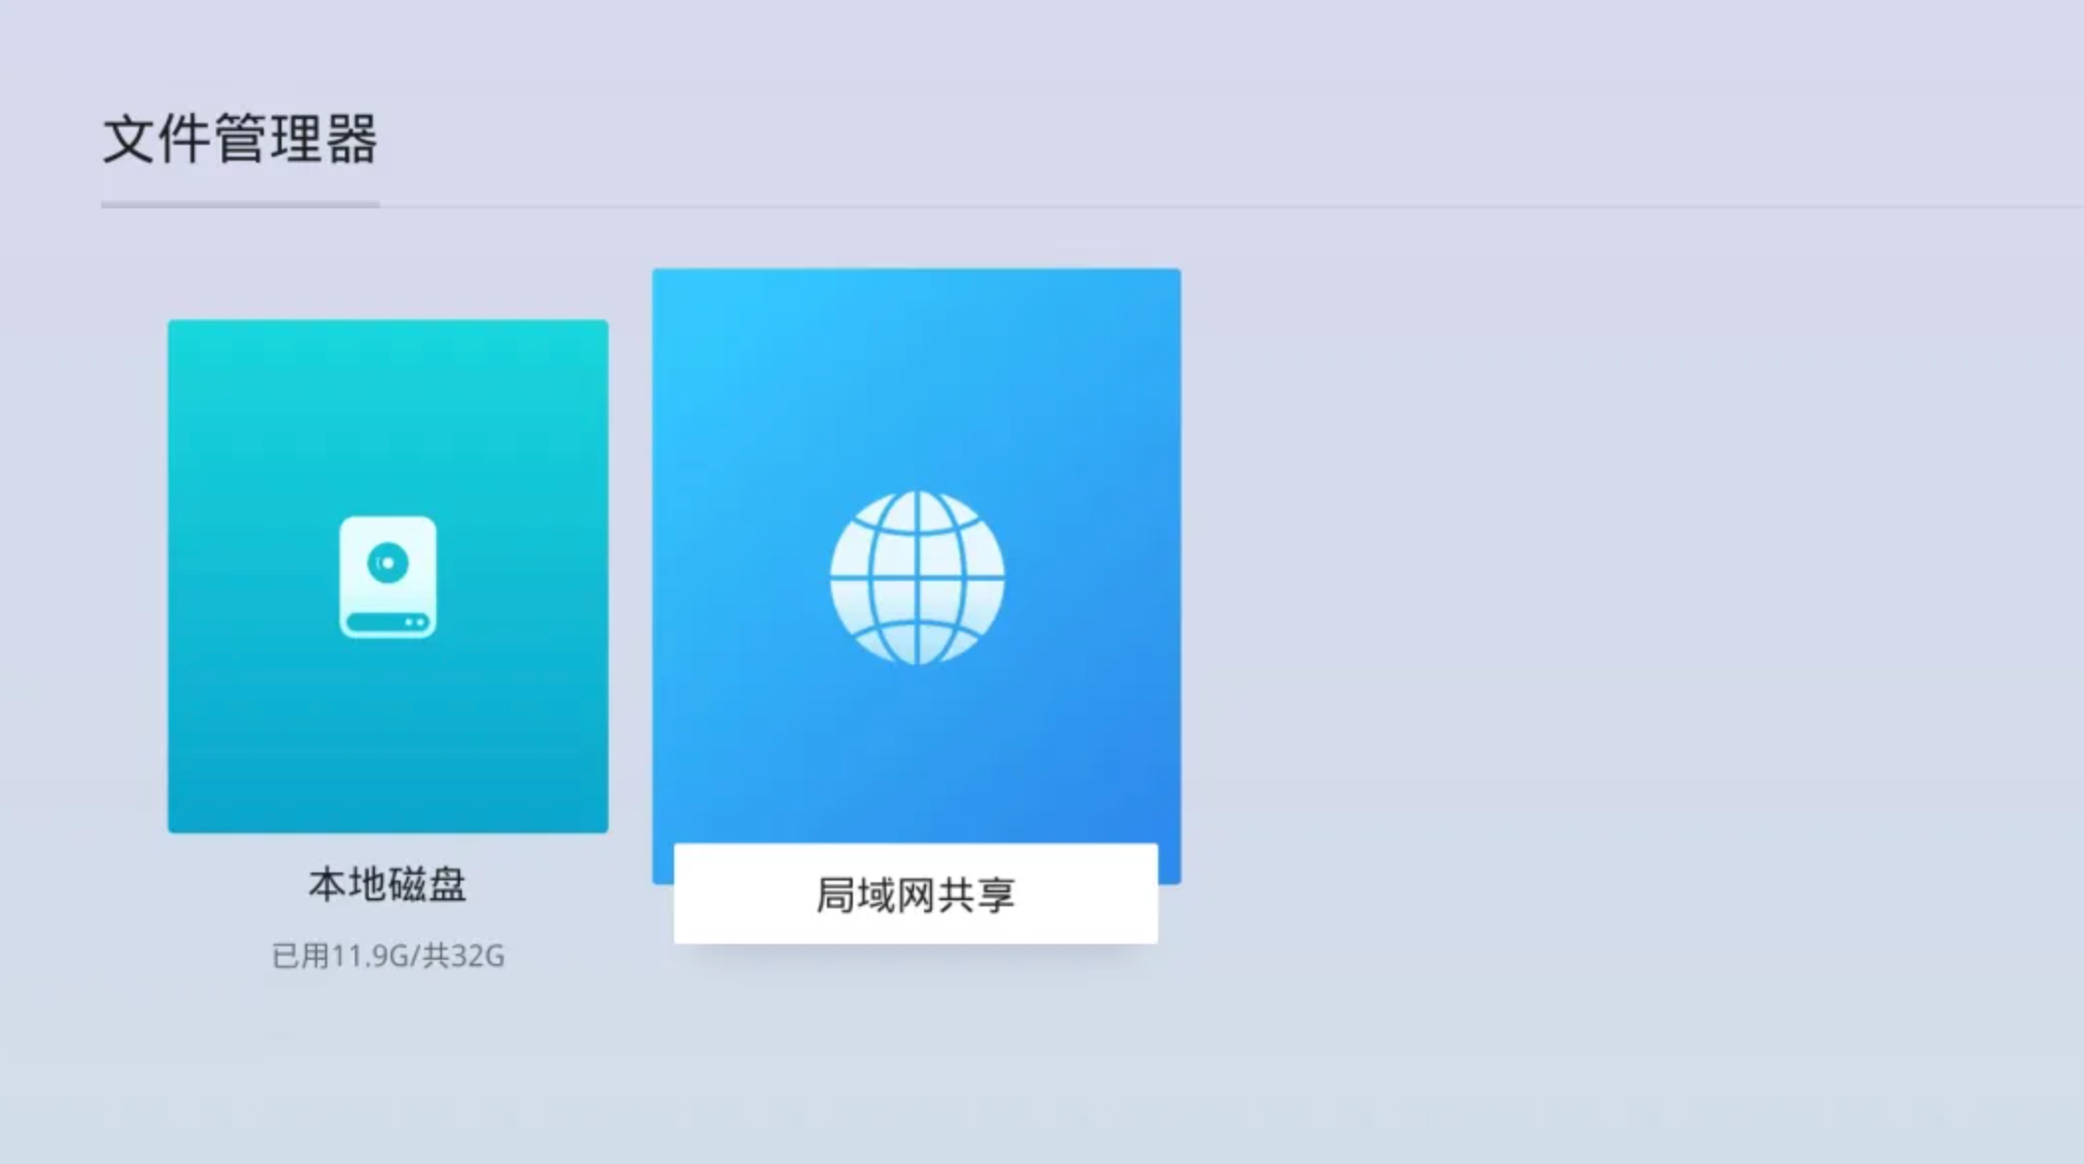Click the 已用11.9G/共32G storage text
2084x1164 pixels.
pyautogui.click(x=388, y=956)
